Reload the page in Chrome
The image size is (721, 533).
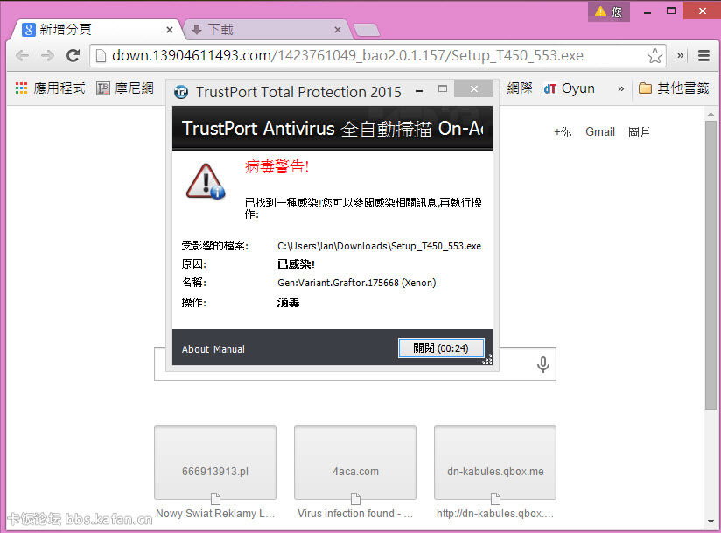coord(73,56)
